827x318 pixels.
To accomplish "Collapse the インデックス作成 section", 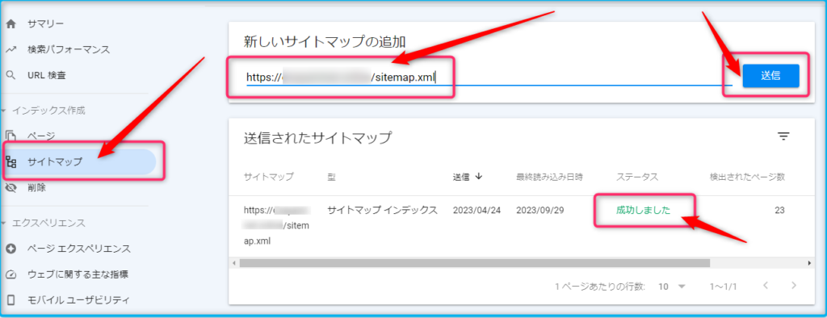I will (5, 111).
